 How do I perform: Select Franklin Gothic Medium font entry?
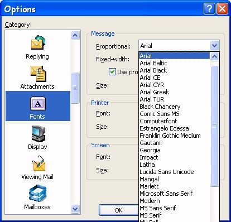(x=170, y=136)
